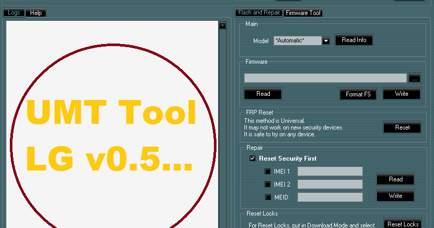Image resolution: width=434 pixels, height=228 pixels.
Task: Click the 'Reset Security First' label
Action: point(287,159)
